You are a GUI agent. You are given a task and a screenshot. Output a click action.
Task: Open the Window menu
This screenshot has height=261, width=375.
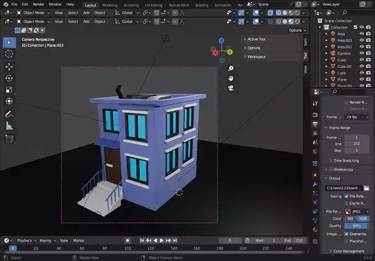[55, 4]
